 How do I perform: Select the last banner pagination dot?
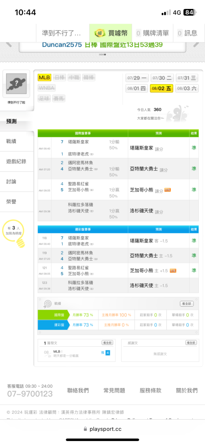click(x=105, y=54)
